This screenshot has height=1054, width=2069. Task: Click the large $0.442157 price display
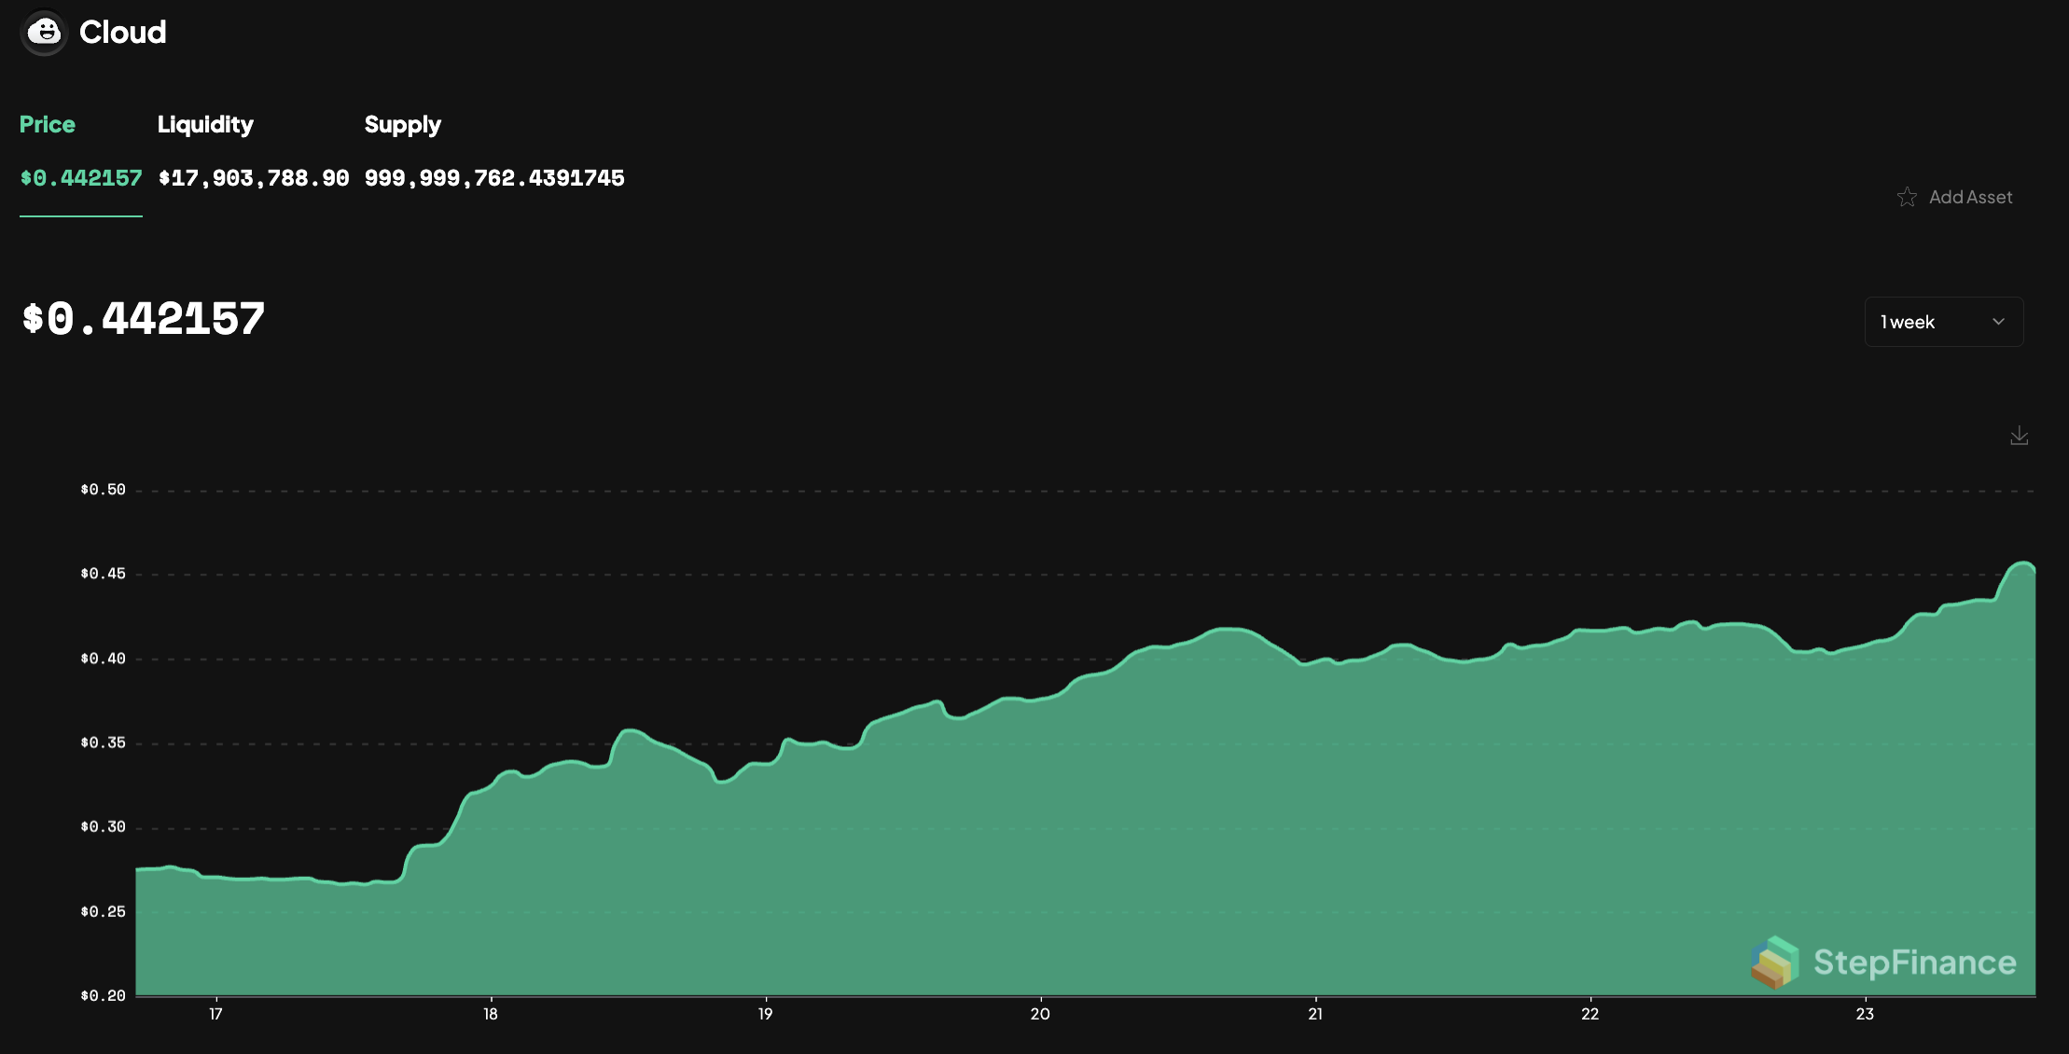142,319
